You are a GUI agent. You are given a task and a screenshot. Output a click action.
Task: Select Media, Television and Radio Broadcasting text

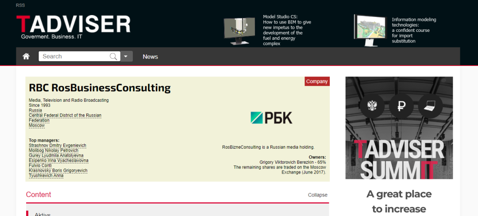click(x=69, y=100)
